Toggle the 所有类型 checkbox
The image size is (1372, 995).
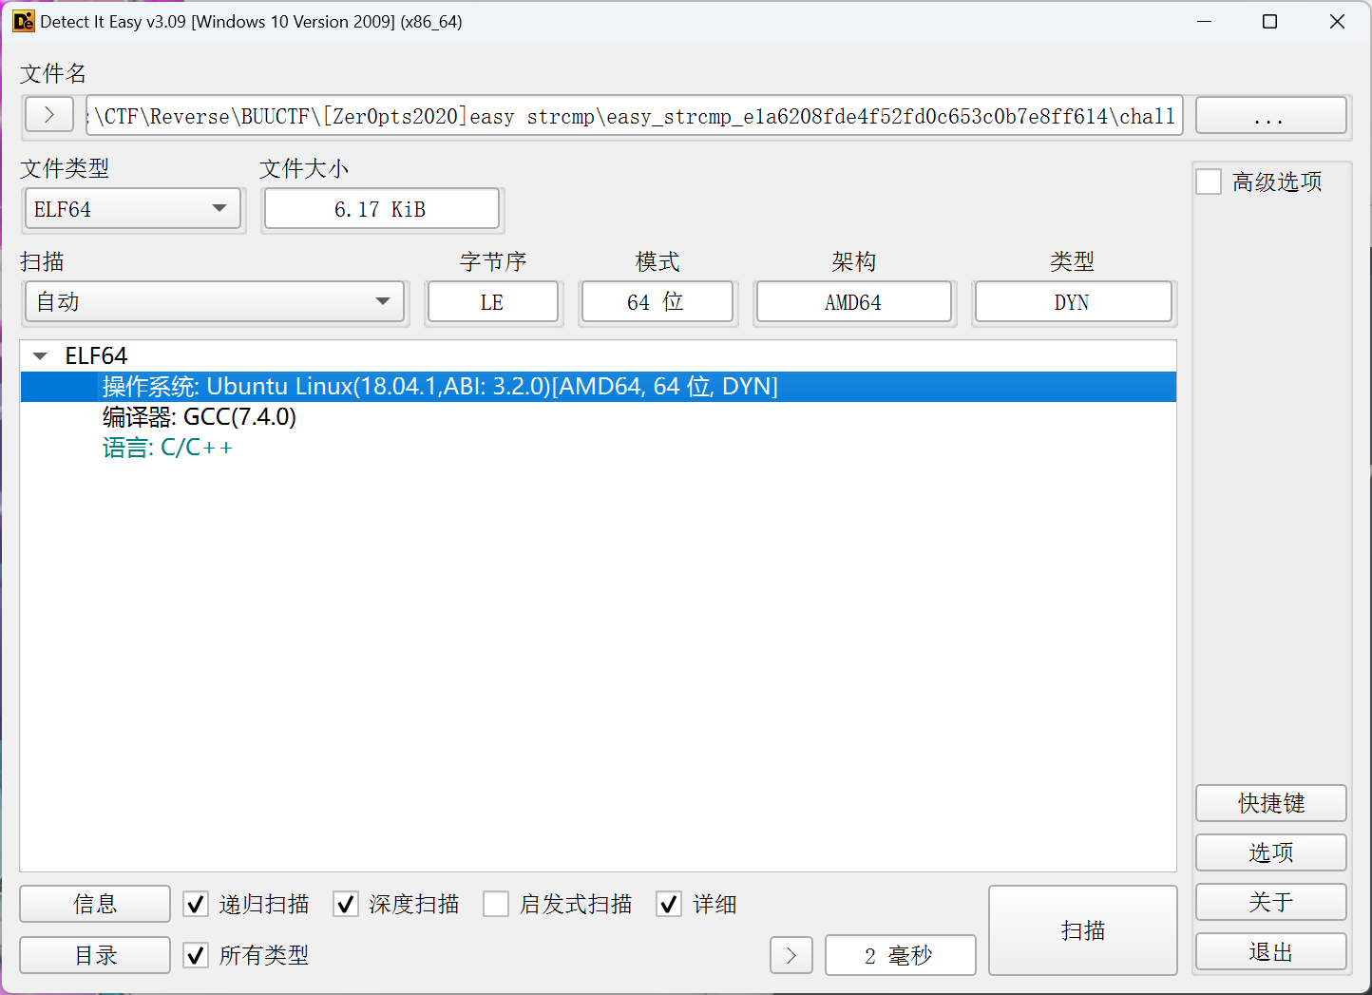(x=196, y=955)
